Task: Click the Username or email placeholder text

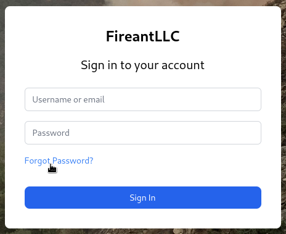Action: point(68,99)
